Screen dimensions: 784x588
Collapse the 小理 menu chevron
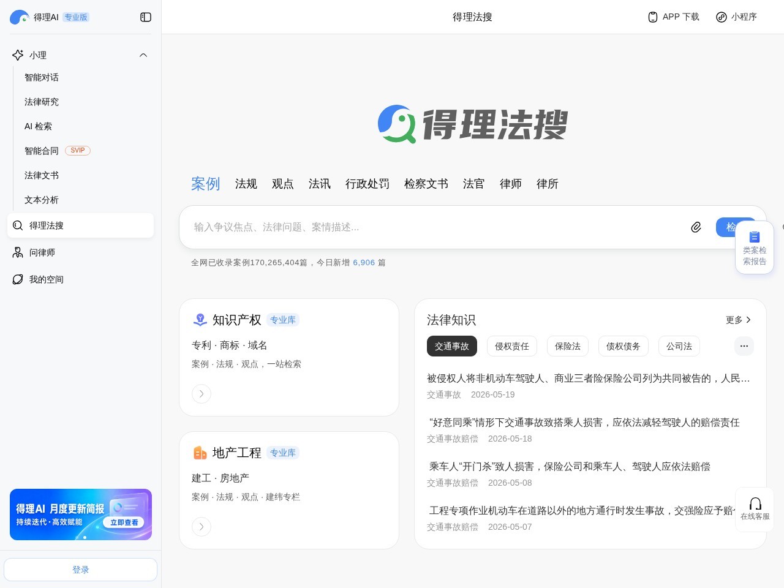point(143,55)
